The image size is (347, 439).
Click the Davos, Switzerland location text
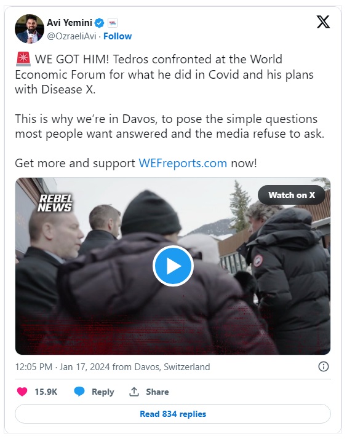[172, 367]
